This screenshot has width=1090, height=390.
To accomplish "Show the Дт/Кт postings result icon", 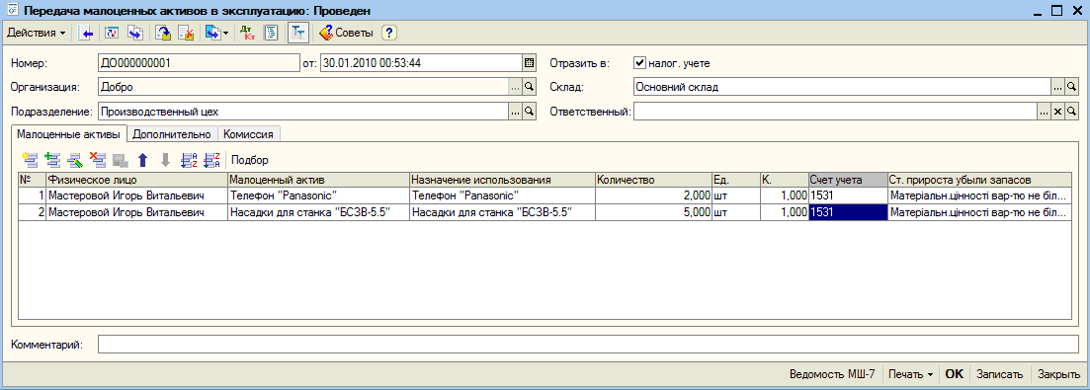I will [x=247, y=33].
